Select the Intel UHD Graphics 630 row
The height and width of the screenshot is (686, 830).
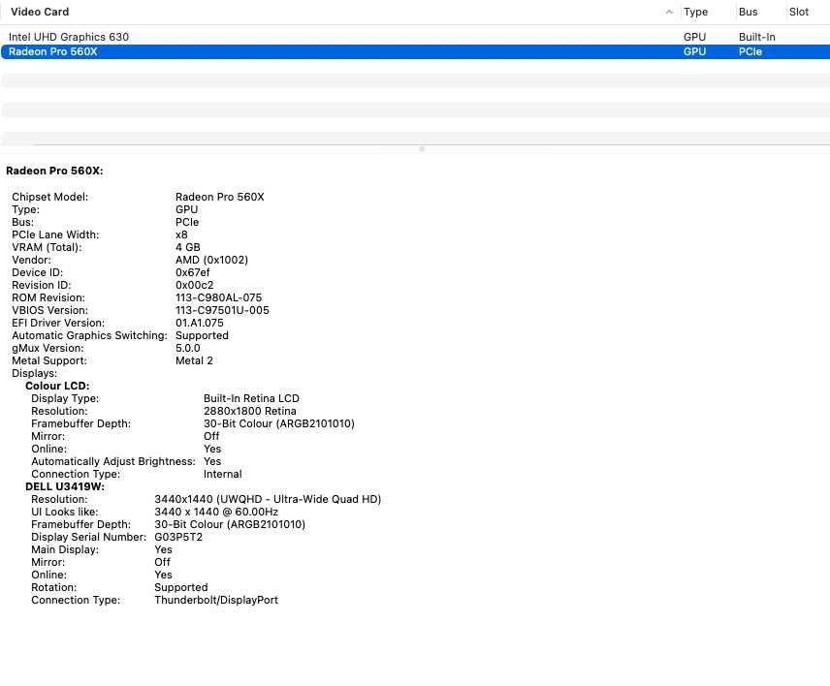click(415, 37)
